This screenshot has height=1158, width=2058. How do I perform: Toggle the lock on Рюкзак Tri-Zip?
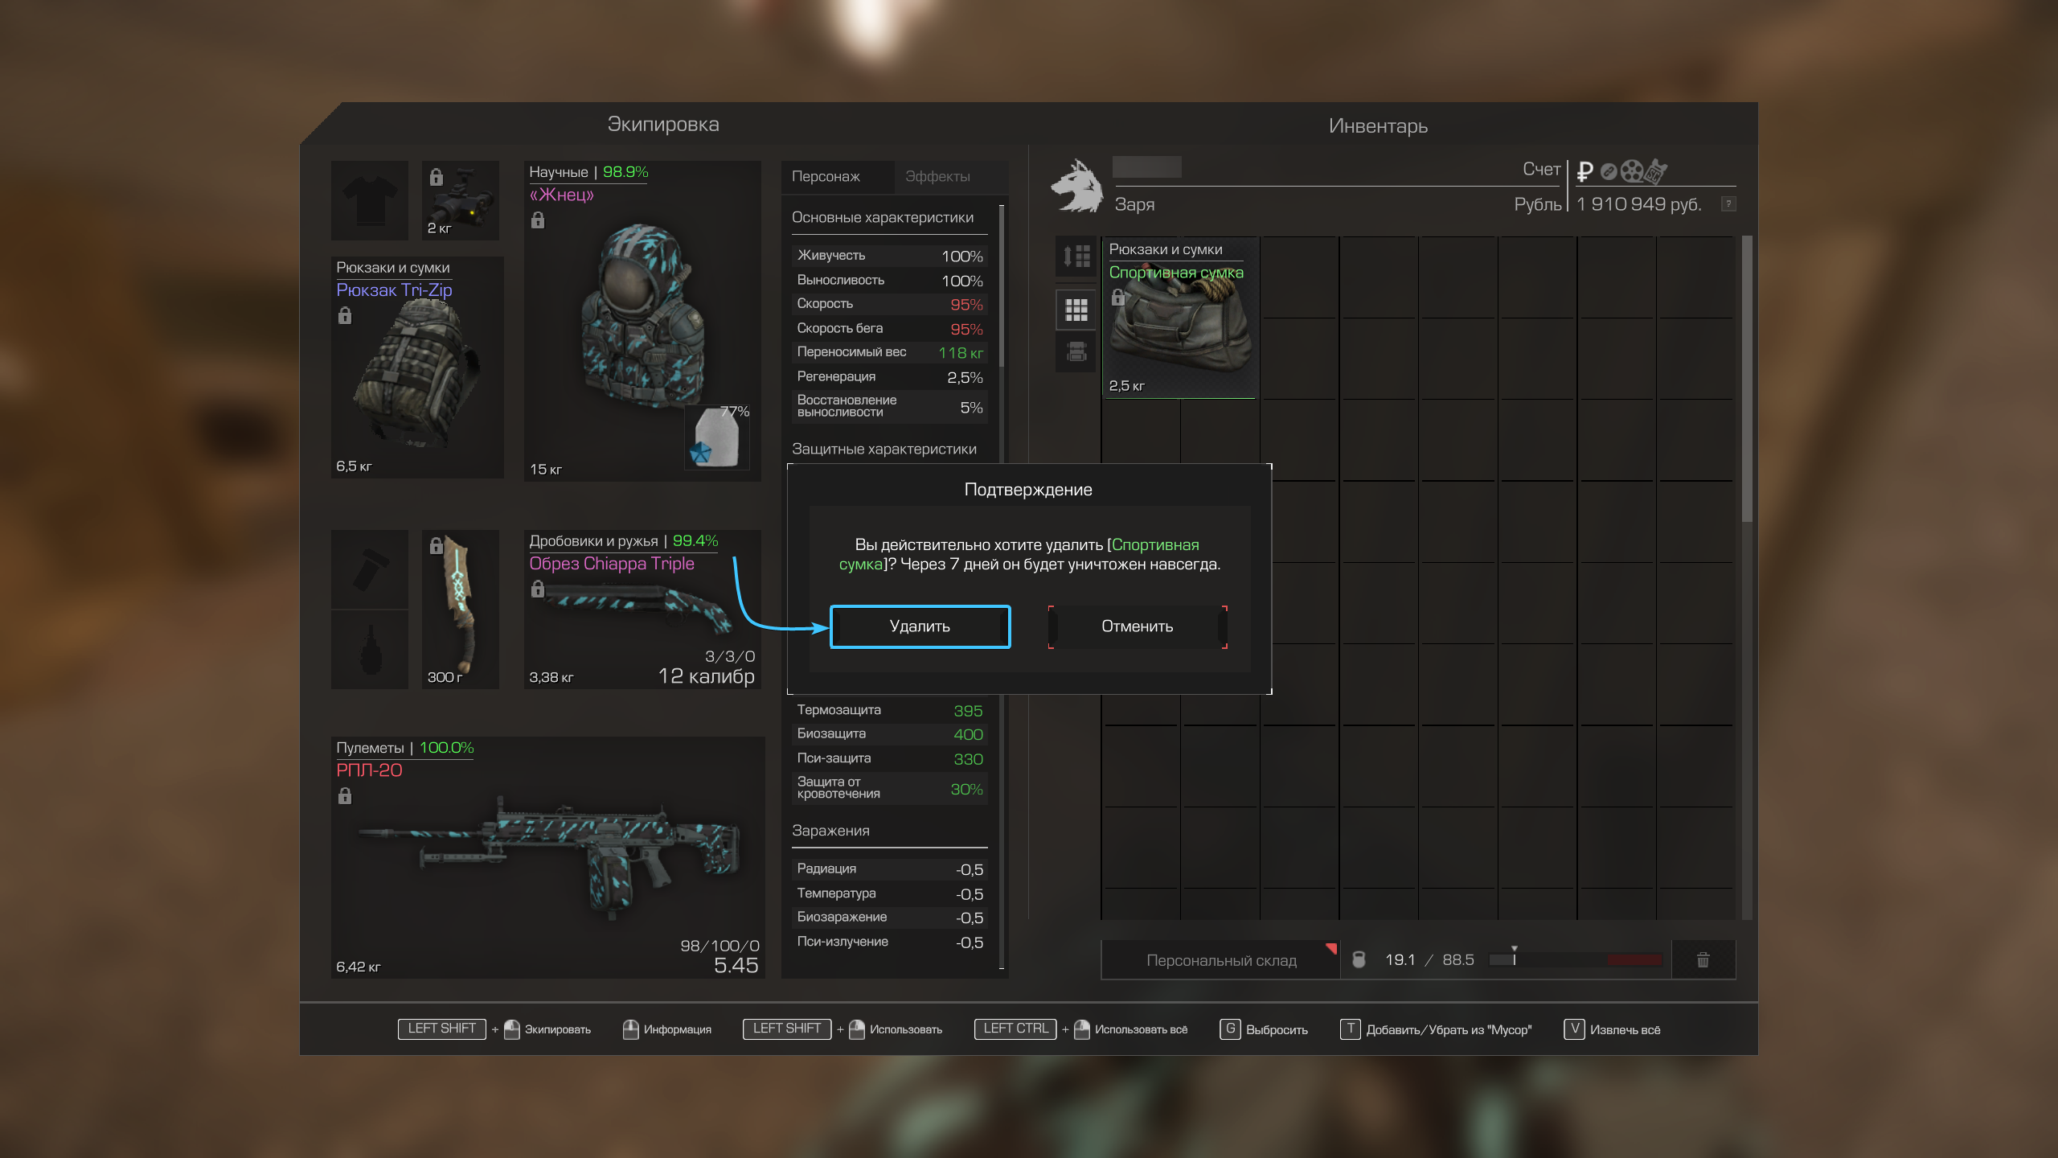345,316
